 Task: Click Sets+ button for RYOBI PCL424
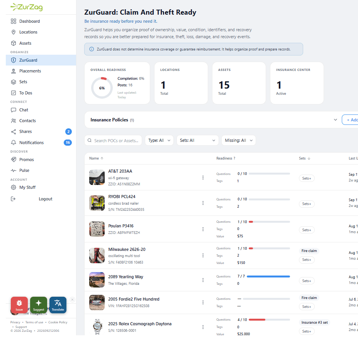coord(307,204)
